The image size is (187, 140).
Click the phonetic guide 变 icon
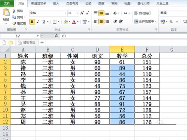85,22
